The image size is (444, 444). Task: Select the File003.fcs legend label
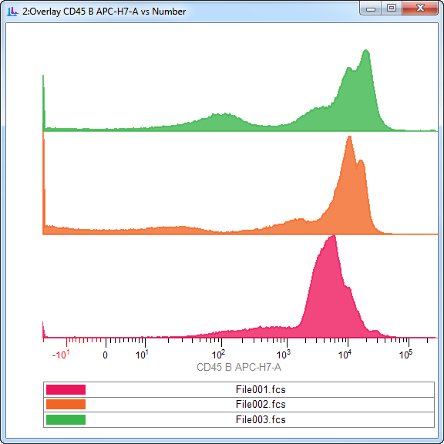coord(261,419)
